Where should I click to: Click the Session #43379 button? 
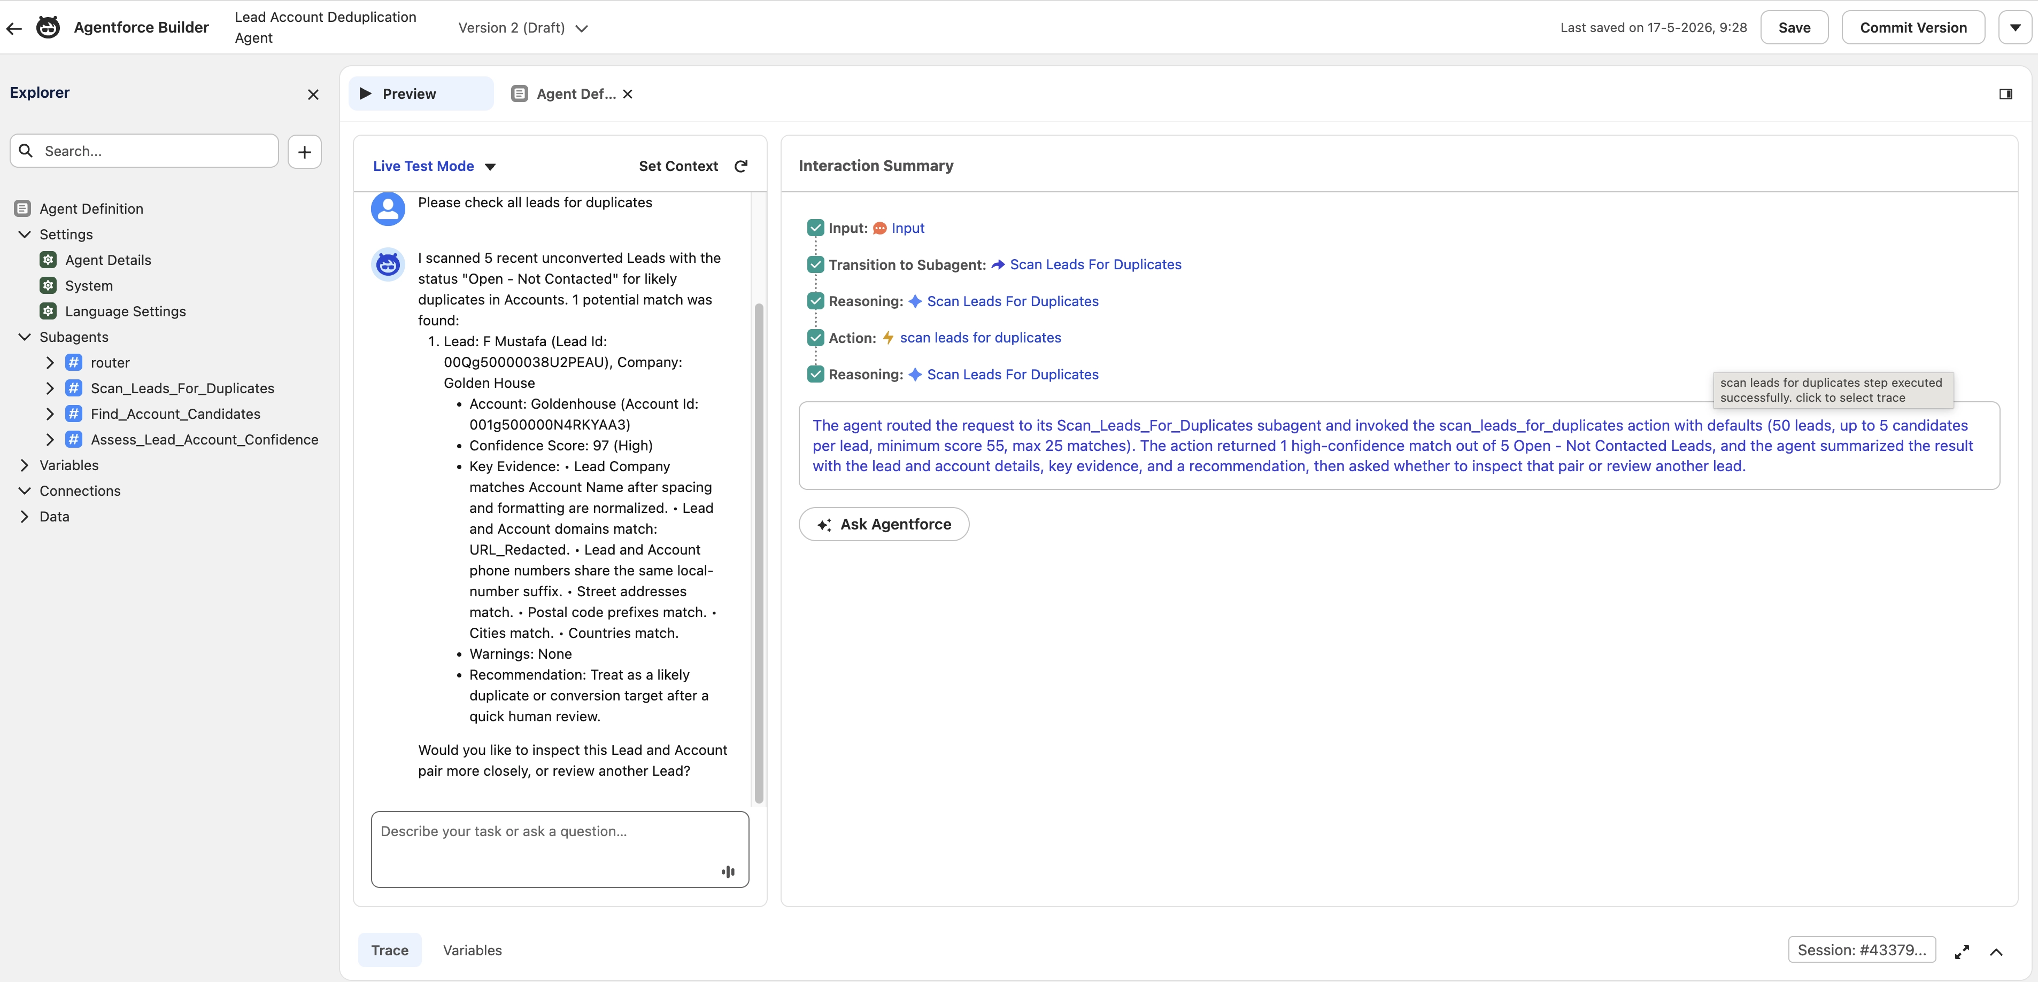pos(1862,949)
